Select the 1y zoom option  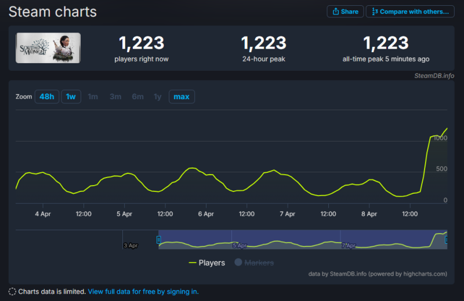pos(157,96)
